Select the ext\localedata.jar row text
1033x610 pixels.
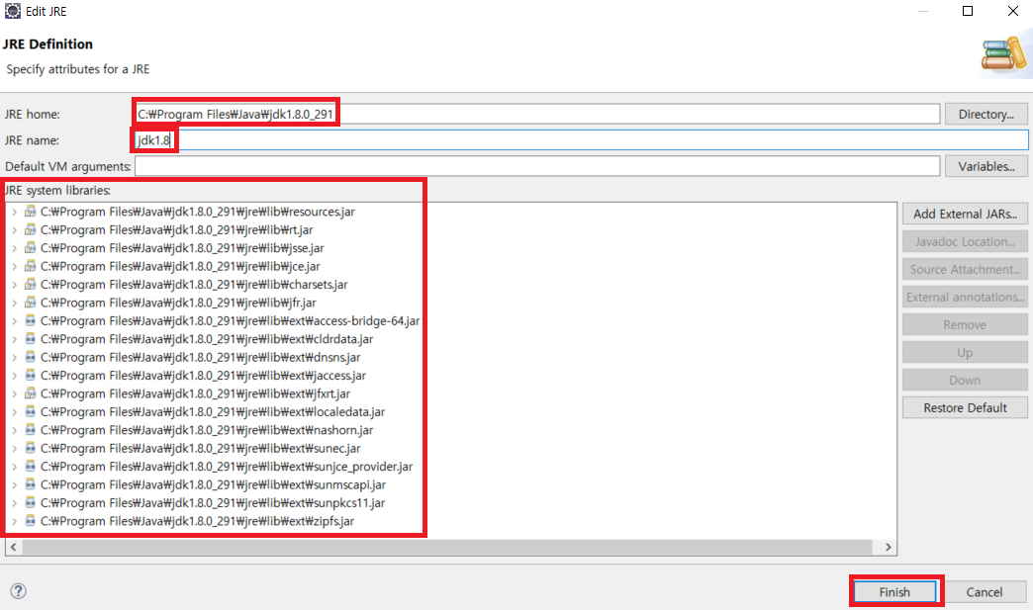click(x=213, y=412)
